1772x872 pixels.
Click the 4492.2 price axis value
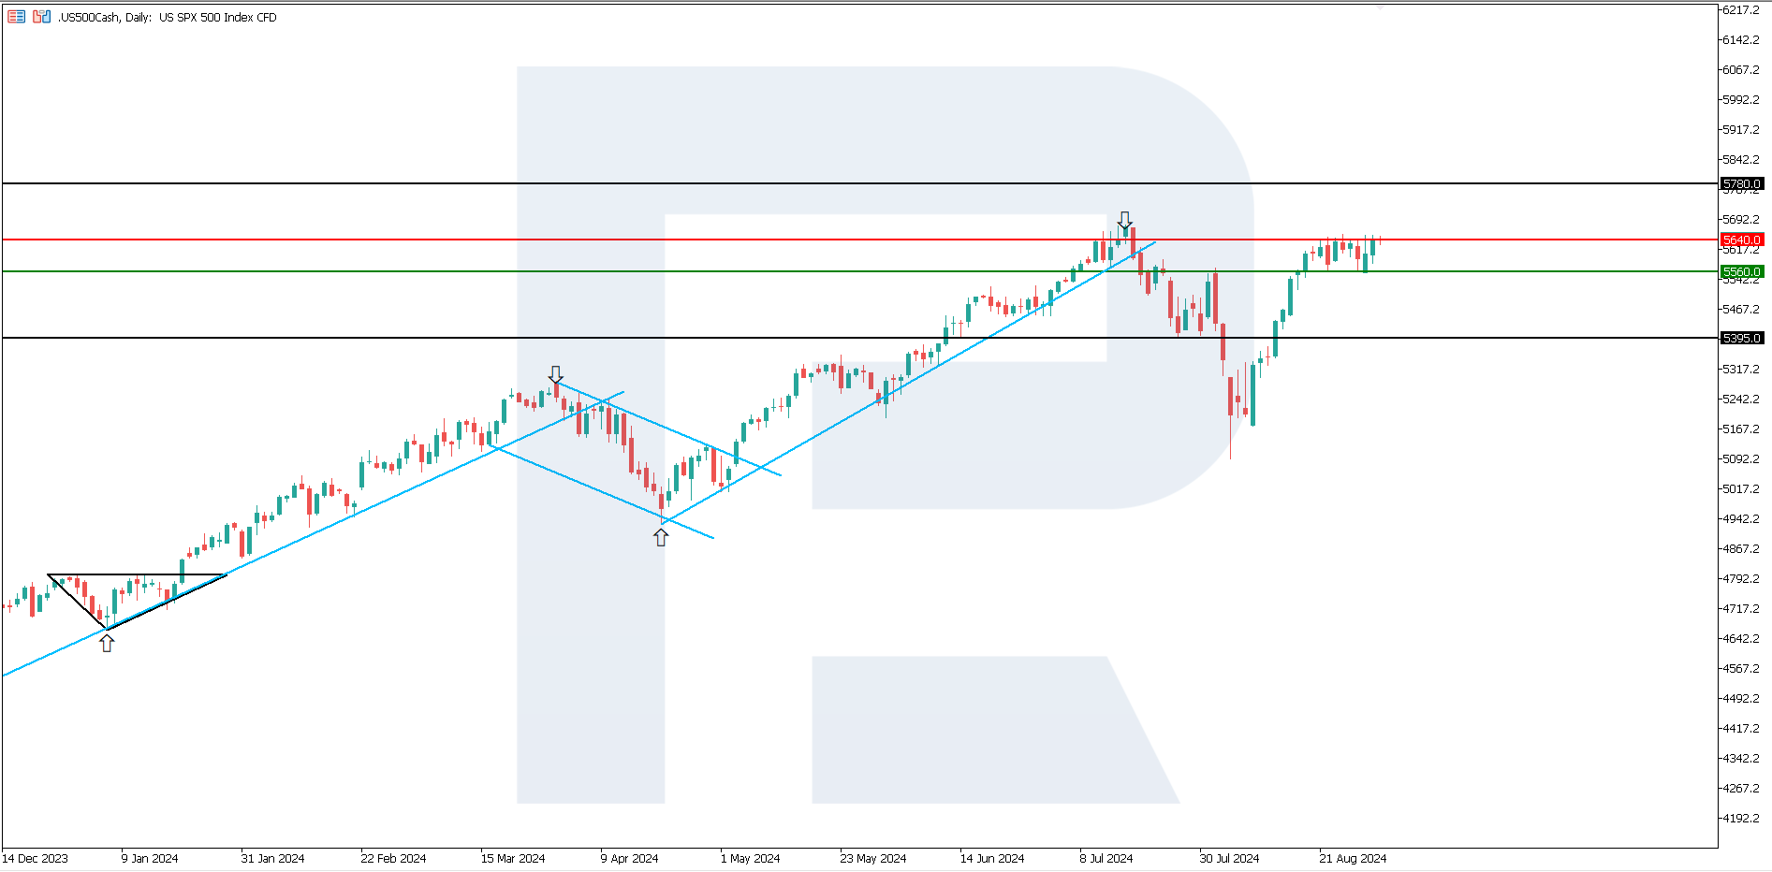click(1741, 699)
